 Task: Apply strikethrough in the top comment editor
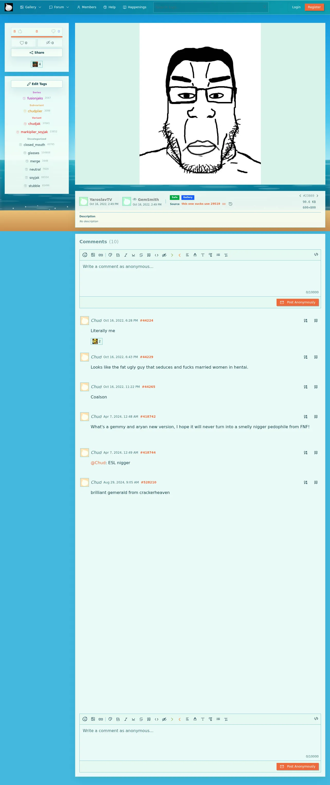[x=141, y=255]
